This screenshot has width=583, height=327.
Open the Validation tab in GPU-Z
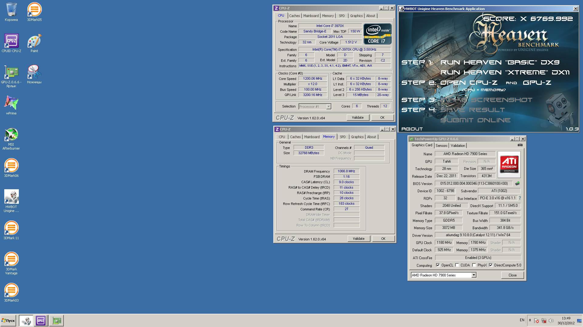[x=458, y=146]
